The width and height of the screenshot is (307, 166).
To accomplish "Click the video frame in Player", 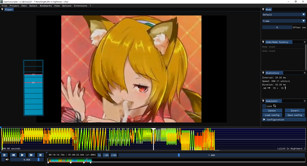I will click(x=131, y=69).
